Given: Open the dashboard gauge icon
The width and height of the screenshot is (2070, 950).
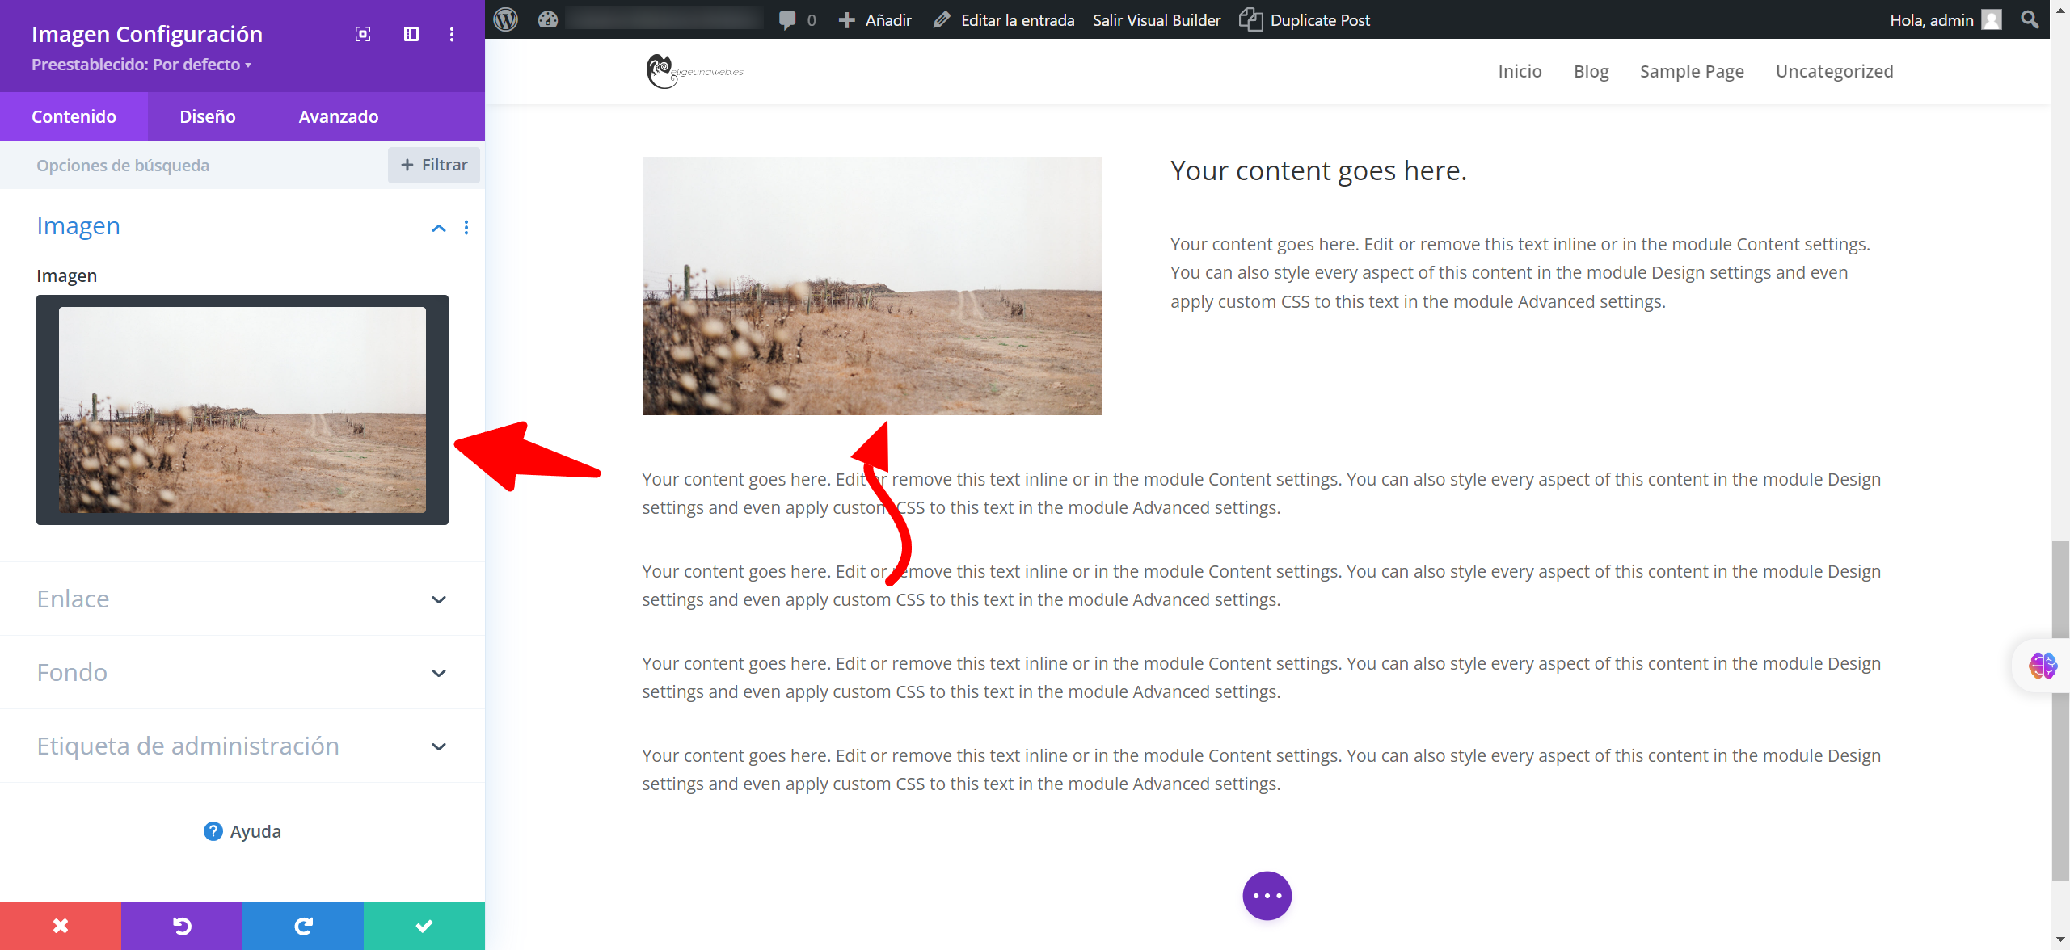Looking at the screenshot, I should point(548,19).
